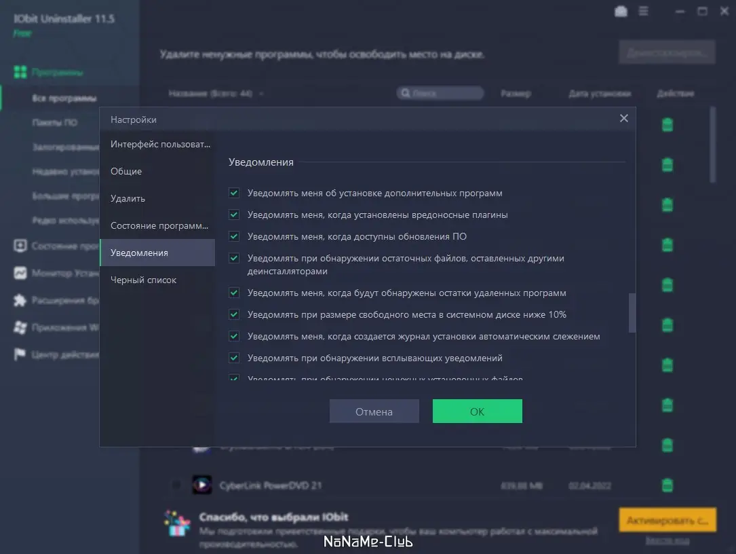Close the Настройки dialog with the X
The height and width of the screenshot is (554, 736).
coord(623,118)
